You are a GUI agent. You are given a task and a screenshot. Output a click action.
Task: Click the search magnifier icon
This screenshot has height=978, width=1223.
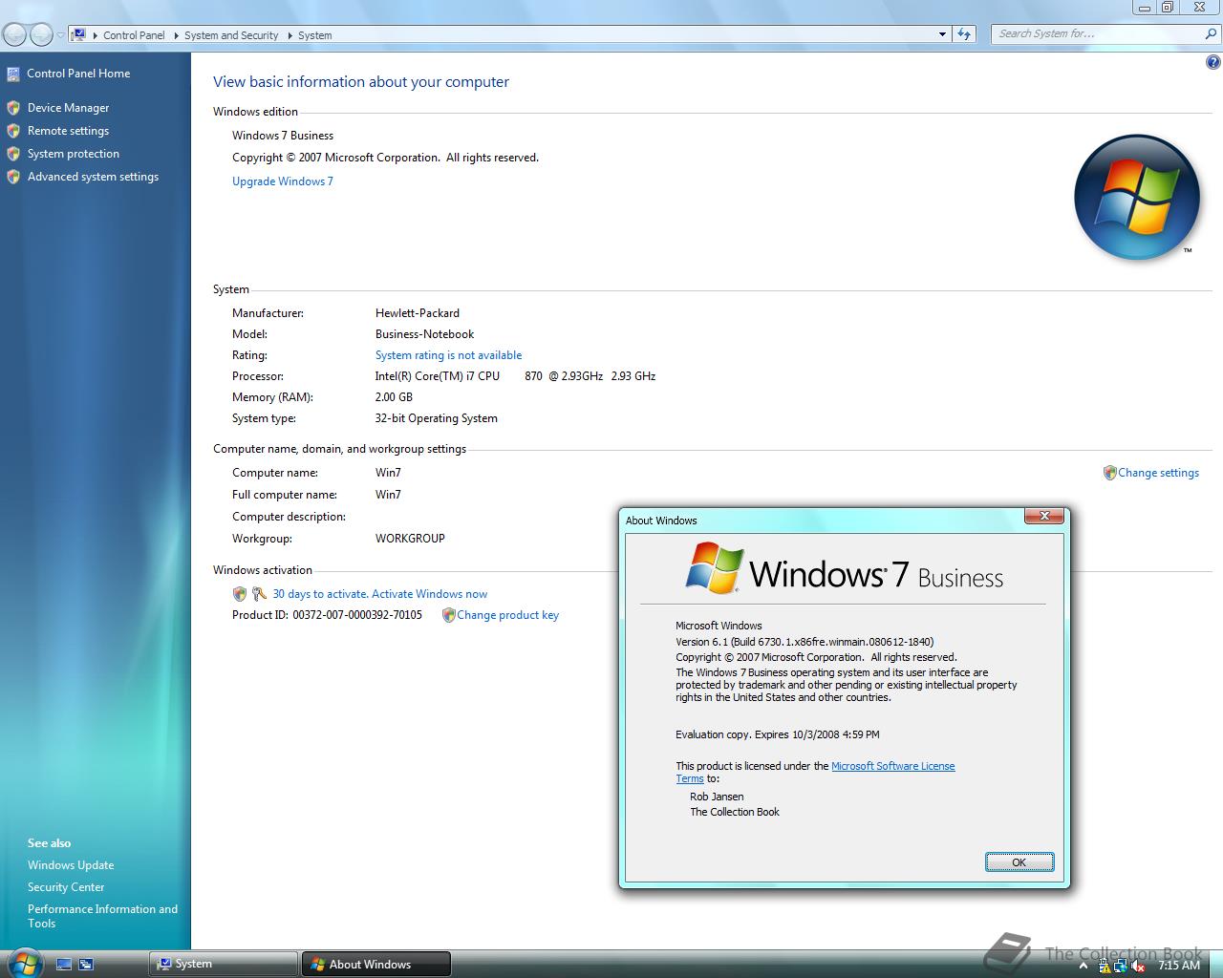[x=1211, y=34]
